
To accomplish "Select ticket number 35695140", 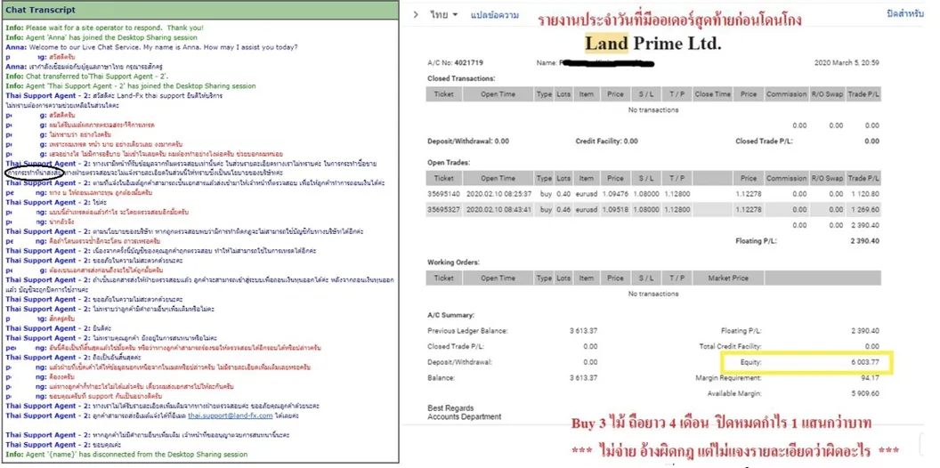I will (443, 194).
